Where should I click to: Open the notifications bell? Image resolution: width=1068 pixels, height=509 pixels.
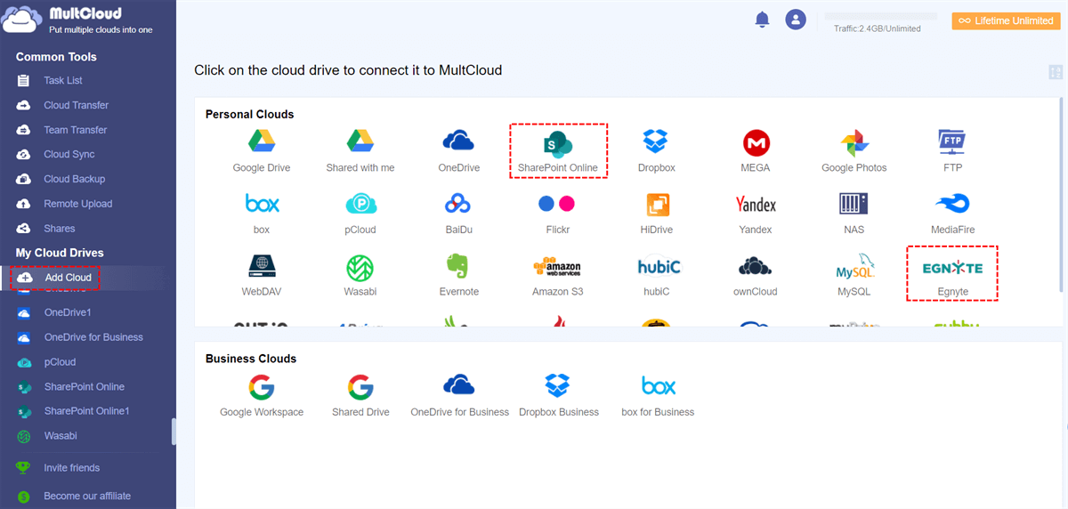pyautogui.click(x=762, y=20)
